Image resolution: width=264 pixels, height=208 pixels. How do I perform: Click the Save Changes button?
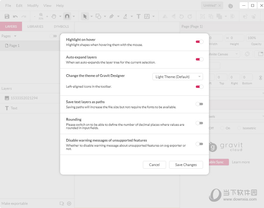tap(186, 165)
